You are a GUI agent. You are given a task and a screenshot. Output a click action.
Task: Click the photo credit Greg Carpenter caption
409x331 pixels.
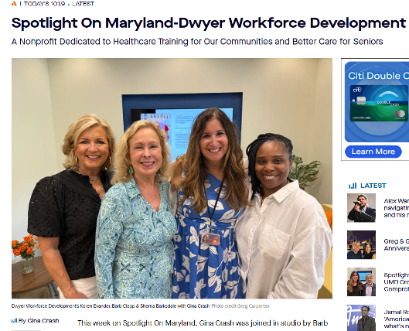pyautogui.click(x=240, y=306)
